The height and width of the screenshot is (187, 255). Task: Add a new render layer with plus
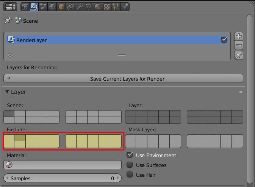239,36
